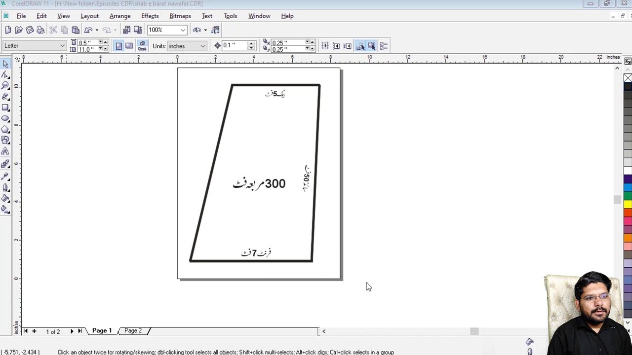This screenshot has width=632, height=355.
Task: Select the Basic Shapes tool
Action: (x=5, y=140)
